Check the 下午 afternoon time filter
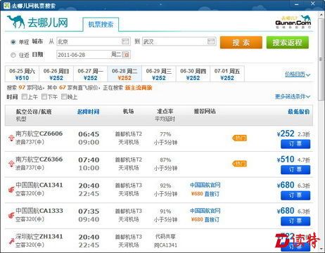This screenshot has height=253, width=325. [44, 96]
